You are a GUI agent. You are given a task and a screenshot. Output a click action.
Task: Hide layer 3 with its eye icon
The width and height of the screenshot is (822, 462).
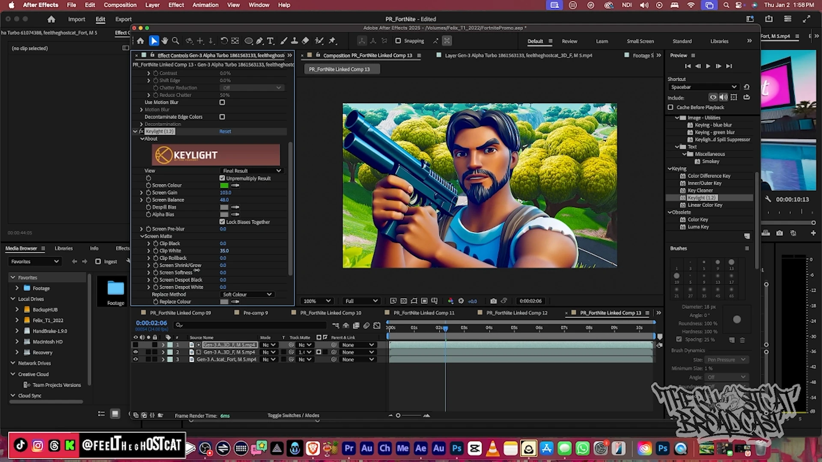(136, 359)
